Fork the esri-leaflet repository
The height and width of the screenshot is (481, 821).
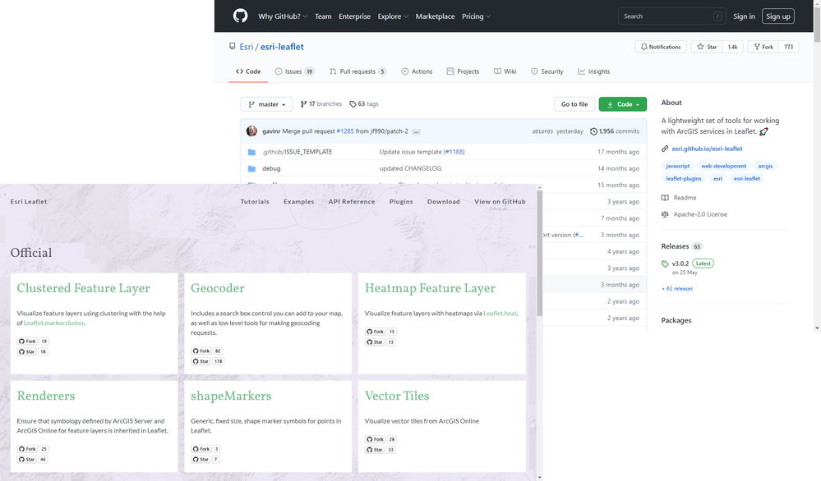coord(763,47)
